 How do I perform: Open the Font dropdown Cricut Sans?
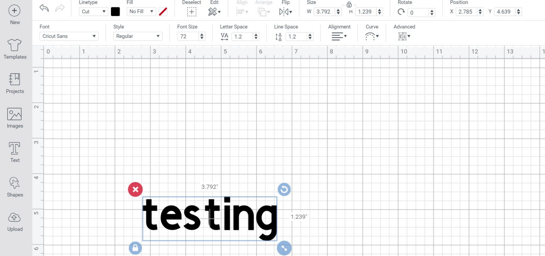click(x=69, y=36)
